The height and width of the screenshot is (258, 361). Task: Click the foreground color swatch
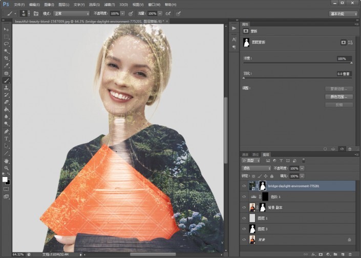coord(5,180)
